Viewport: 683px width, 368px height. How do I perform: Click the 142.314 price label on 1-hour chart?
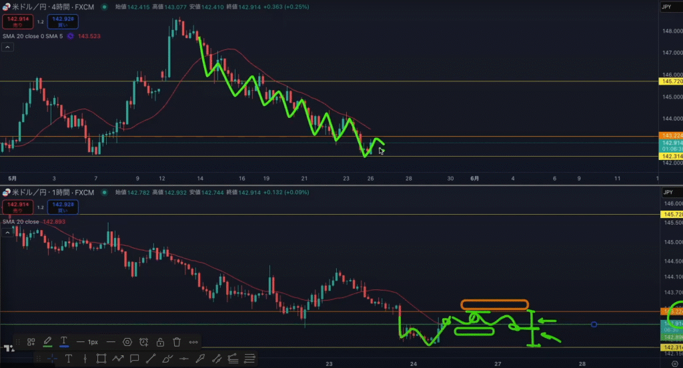coord(671,347)
